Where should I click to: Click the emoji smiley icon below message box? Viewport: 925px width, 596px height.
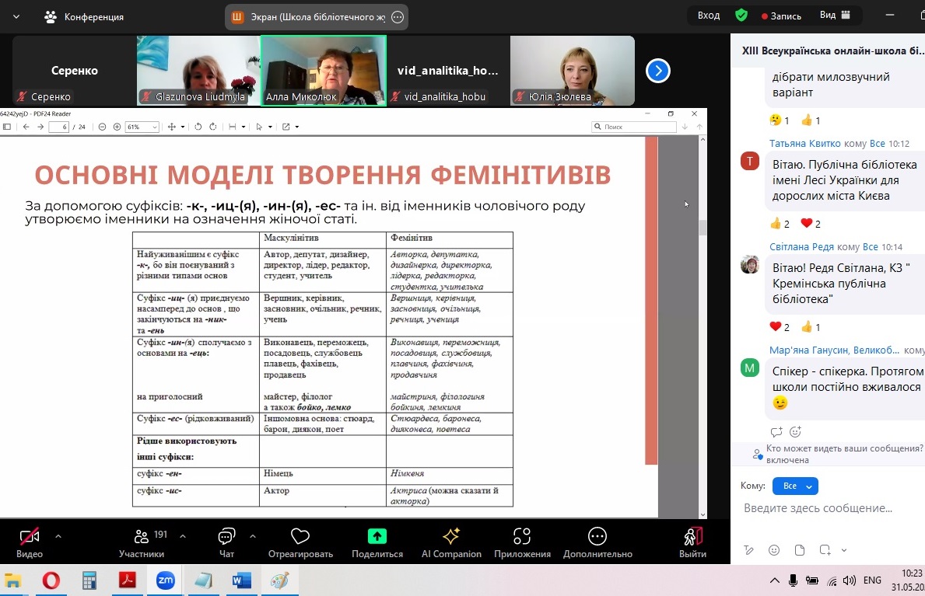click(x=773, y=550)
